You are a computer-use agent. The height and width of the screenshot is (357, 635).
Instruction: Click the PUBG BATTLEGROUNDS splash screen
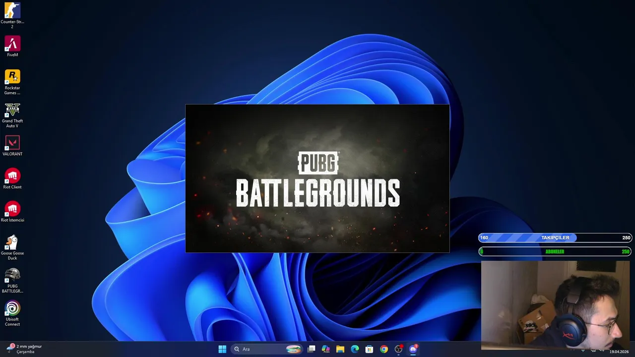[317, 178]
